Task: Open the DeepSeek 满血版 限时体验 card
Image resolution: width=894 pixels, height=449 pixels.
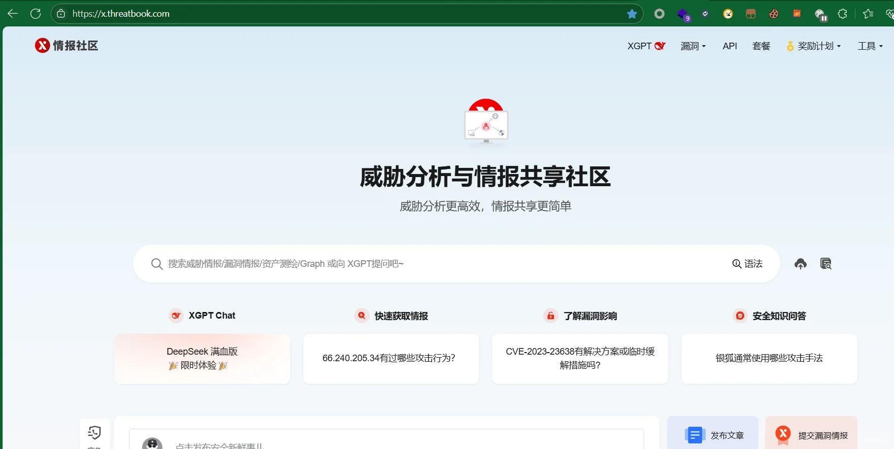Action: pos(202,359)
